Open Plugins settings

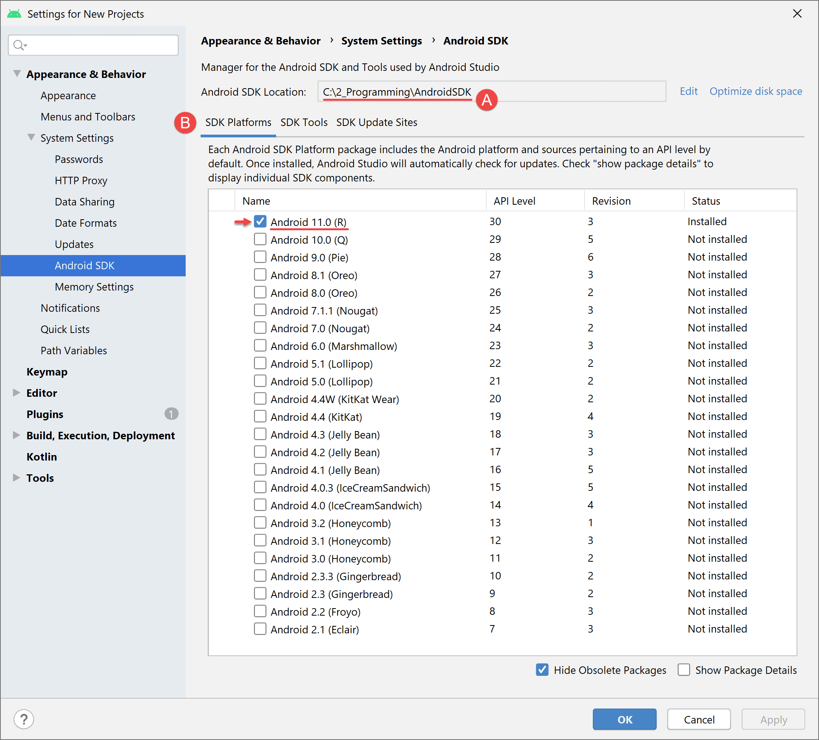[45, 414]
